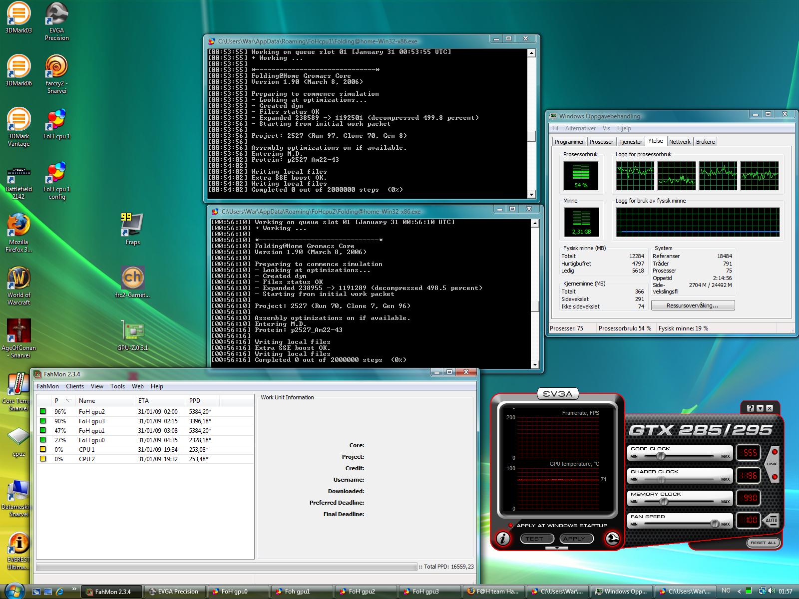Viewport: 799px width, 599px height.
Task: Show hidden system tray icons arrow
Action: click(740, 592)
